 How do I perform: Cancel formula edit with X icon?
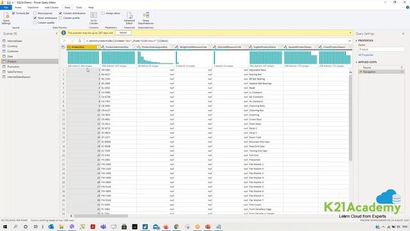[x=65, y=41]
